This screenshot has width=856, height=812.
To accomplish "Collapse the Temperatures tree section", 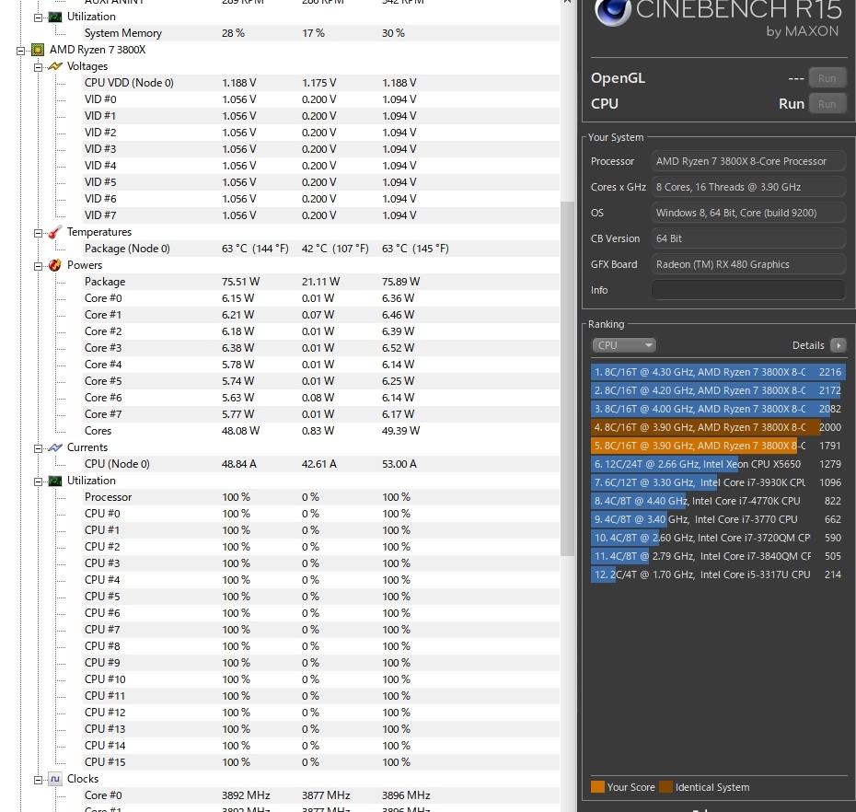I will (x=39, y=233).
